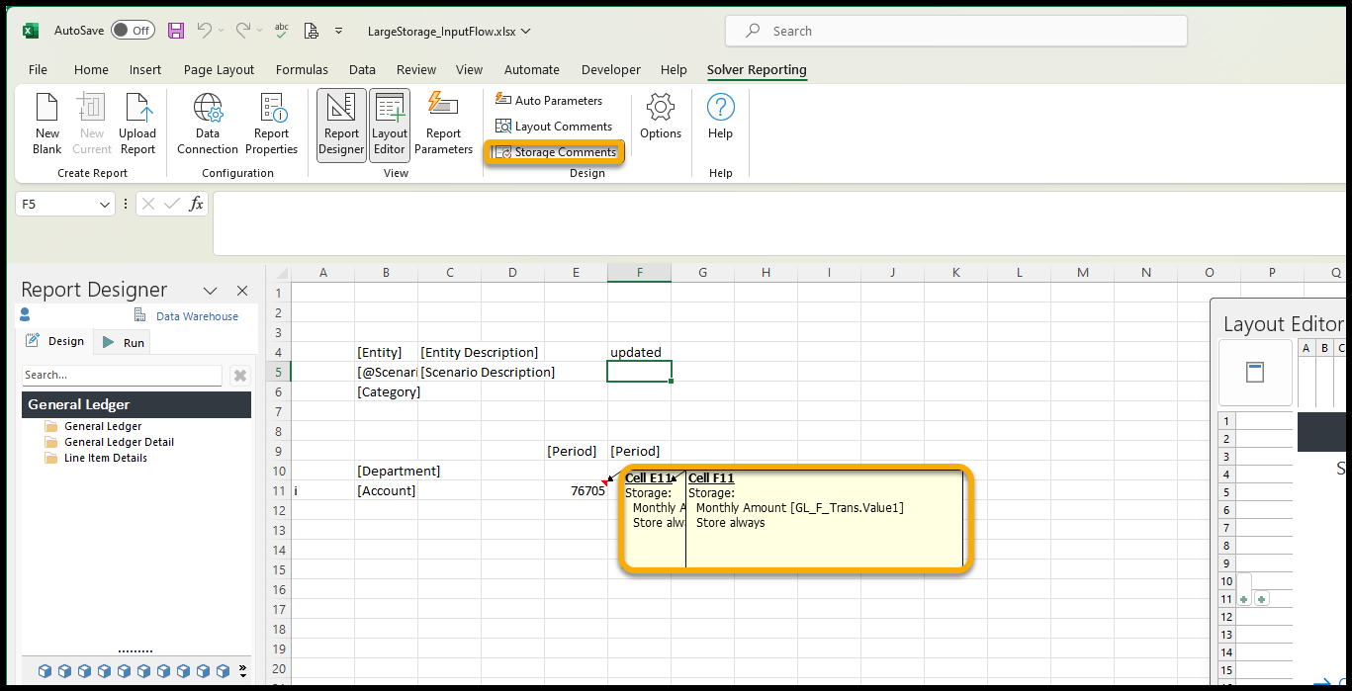Click the Save icon in title bar
The width and height of the screenshot is (1352, 691).
click(x=176, y=31)
